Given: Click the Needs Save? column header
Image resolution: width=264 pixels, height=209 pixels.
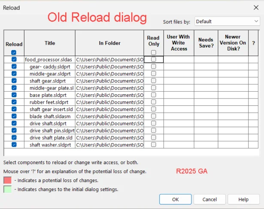Looking at the screenshot, I should tap(206, 43).
